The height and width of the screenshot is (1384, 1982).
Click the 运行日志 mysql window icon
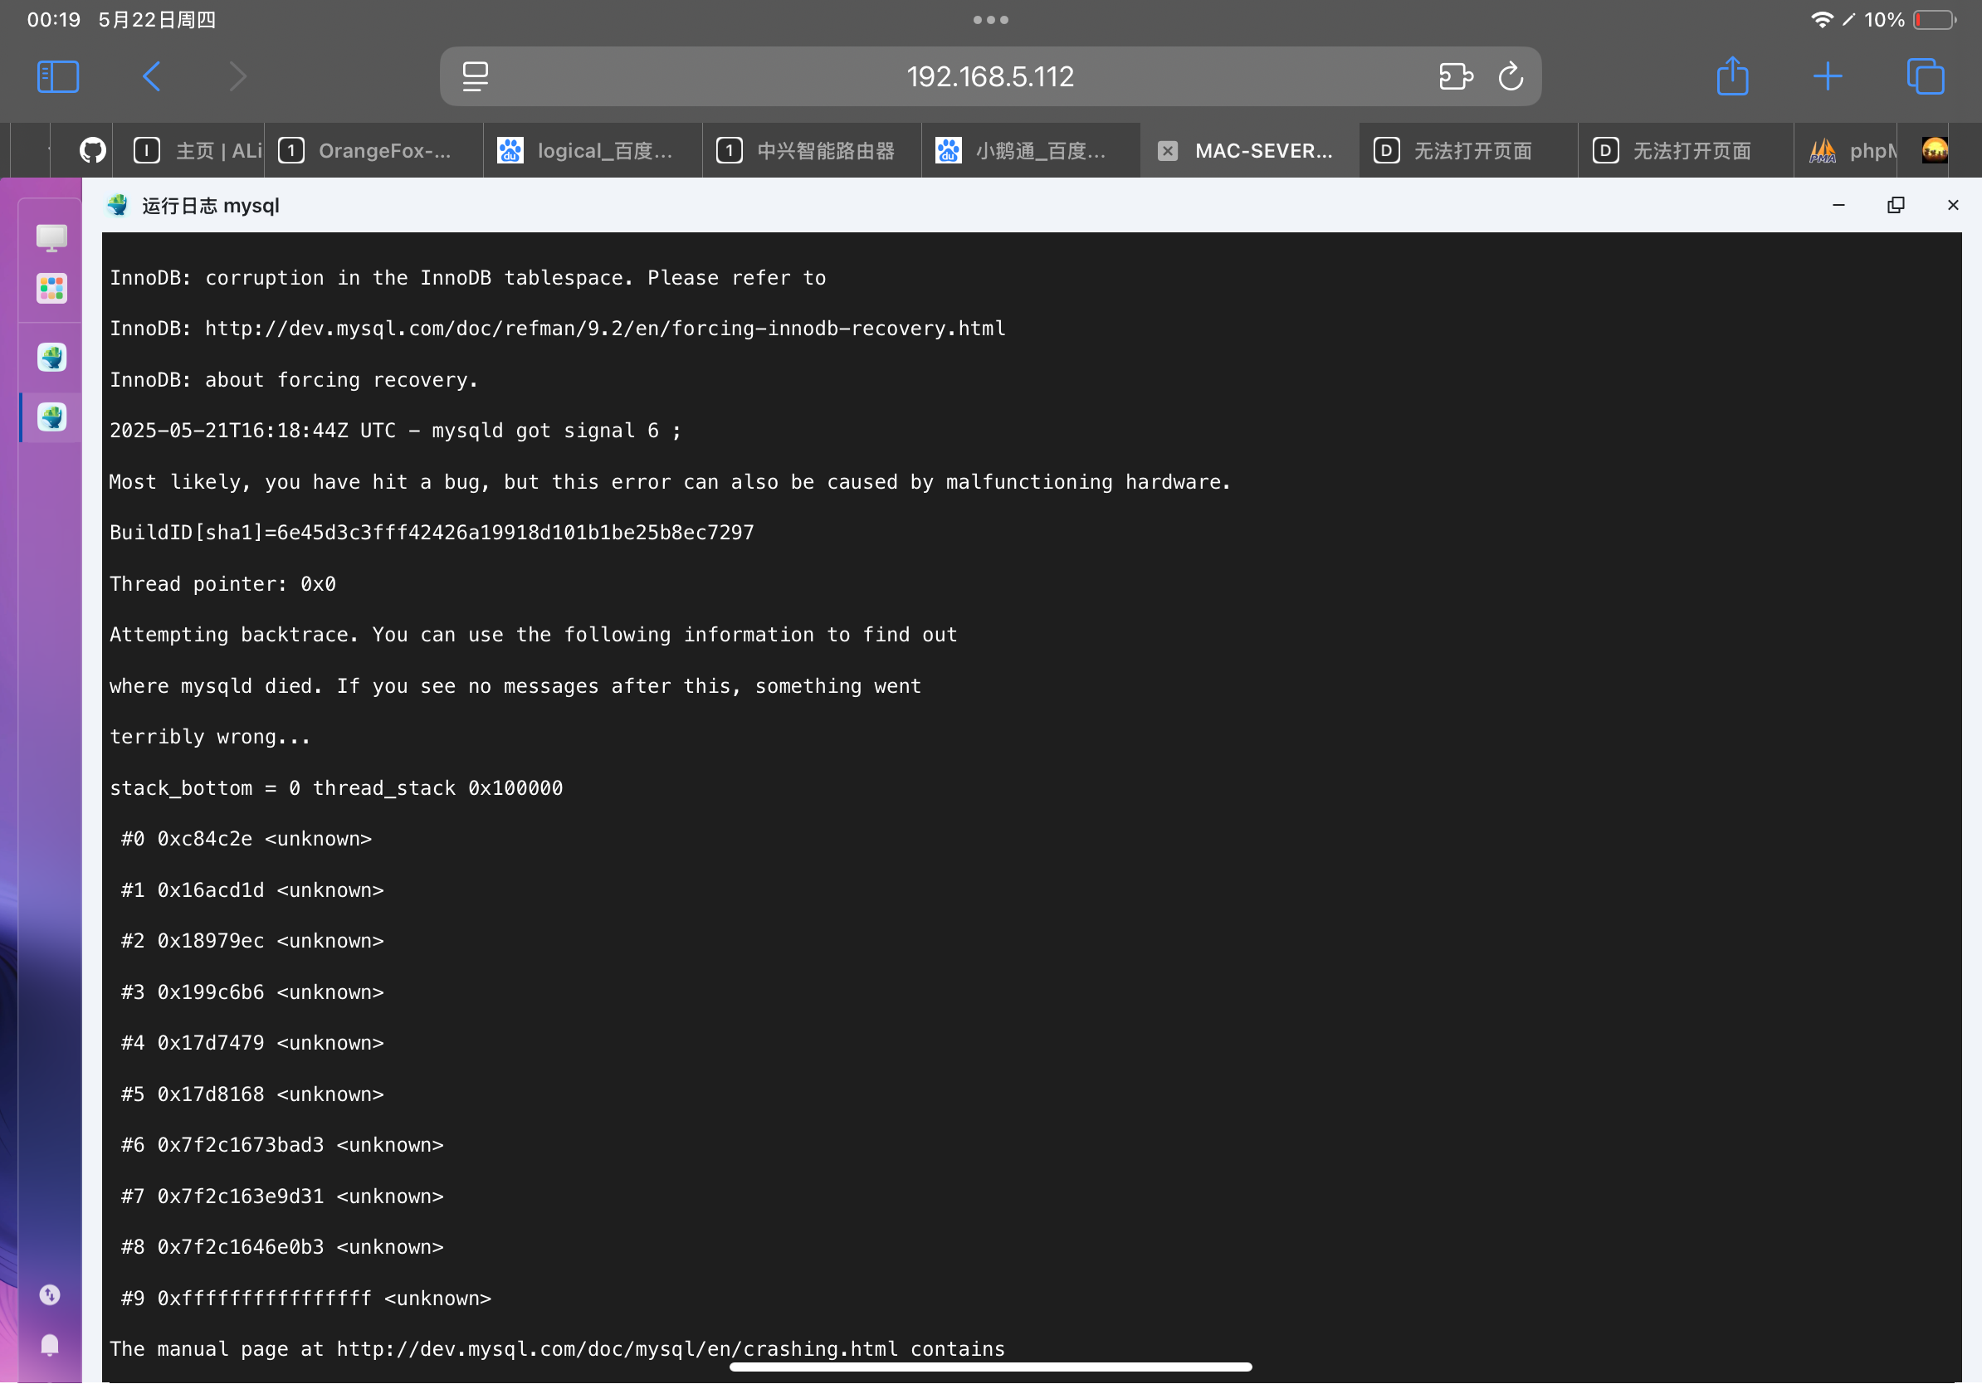click(117, 205)
